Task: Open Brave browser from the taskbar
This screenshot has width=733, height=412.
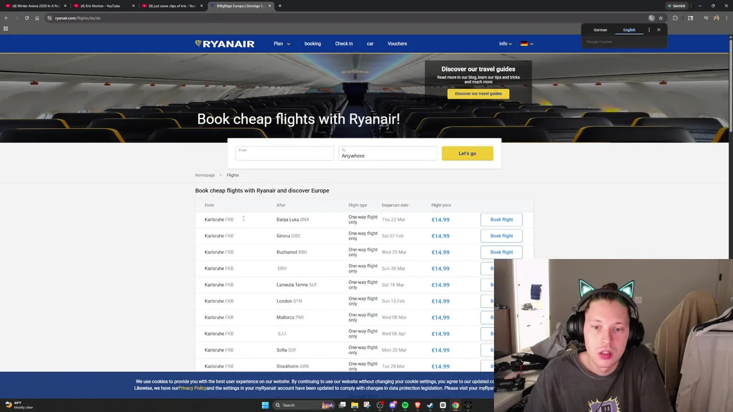Action: (417, 405)
